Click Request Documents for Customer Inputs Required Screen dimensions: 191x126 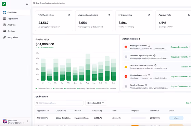click(180, 57)
